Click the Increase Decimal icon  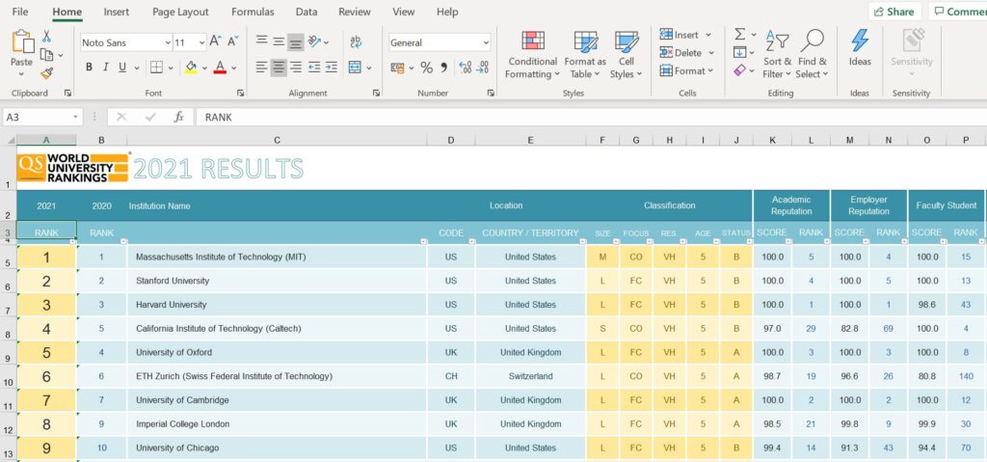466,68
